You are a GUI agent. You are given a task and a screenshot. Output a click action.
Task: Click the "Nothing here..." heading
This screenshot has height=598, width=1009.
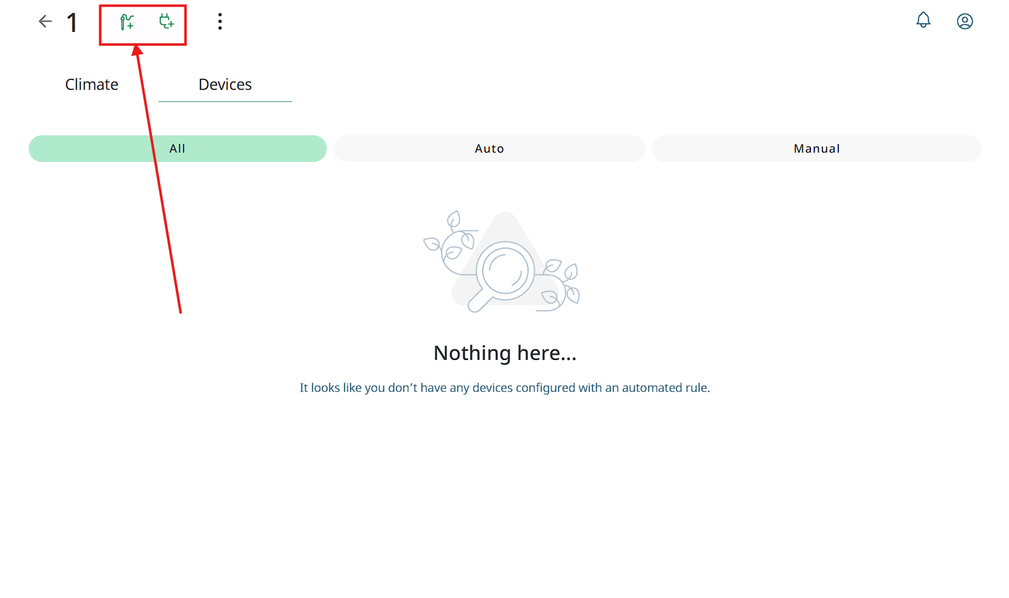coord(504,353)
